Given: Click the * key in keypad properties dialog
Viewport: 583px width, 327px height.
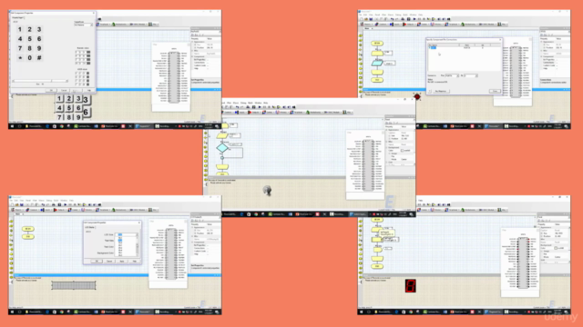Looking at the screenshot, I should pos(20,58).
